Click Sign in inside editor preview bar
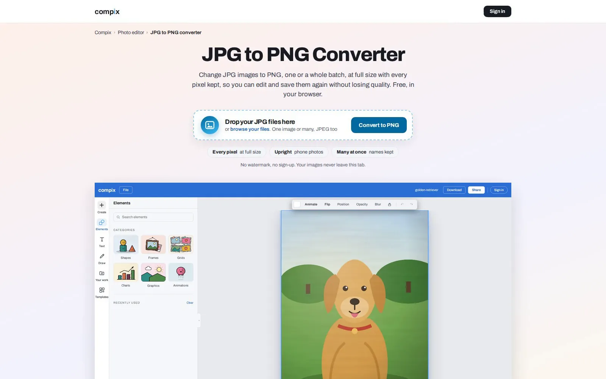The height and width of the screenshot is (379, 606). pyautogui.click(x=499, y=190)
